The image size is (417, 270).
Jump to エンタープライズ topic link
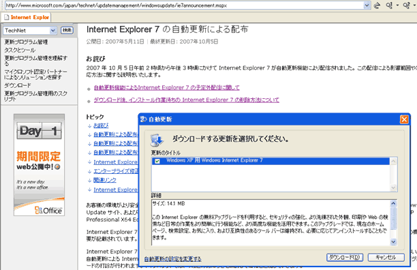(116, 171)
